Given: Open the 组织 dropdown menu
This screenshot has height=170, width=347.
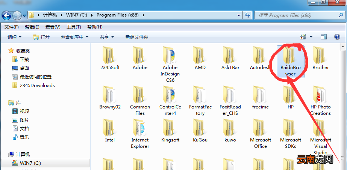Looking at the screenshot, I should pyautogui.click(x=14, y=37).
